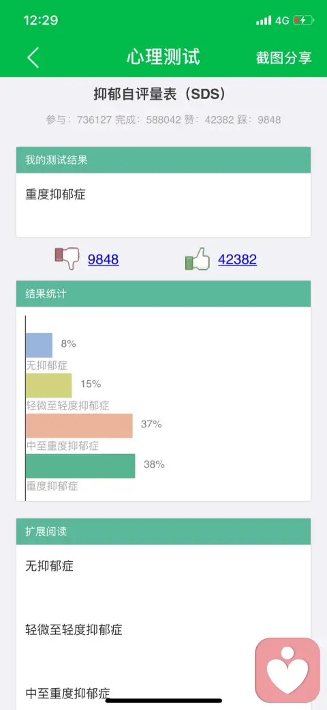Expand 中至重度抑郁症 reading entry
327x710 pixels.
coord(67,693)
